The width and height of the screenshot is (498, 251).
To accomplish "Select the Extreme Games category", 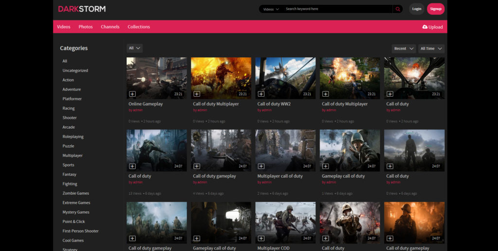I will point(76,203).
